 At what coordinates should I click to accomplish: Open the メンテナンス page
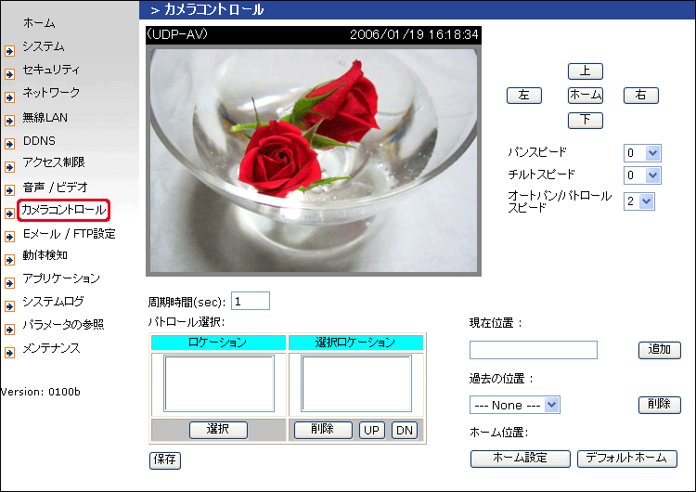(51, 348)
